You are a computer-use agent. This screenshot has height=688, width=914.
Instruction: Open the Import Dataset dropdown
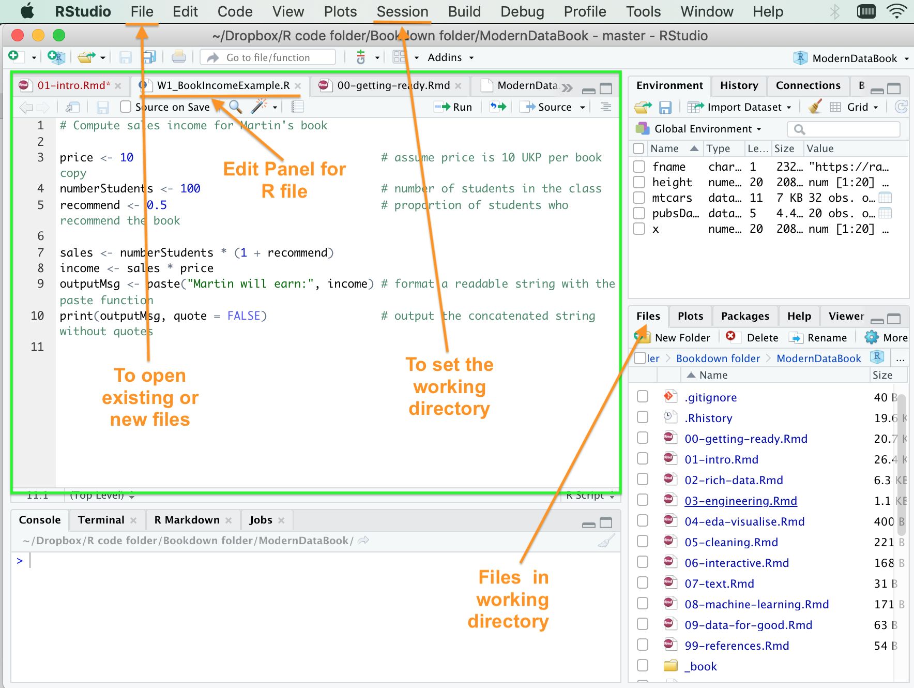tap(744, 107)
